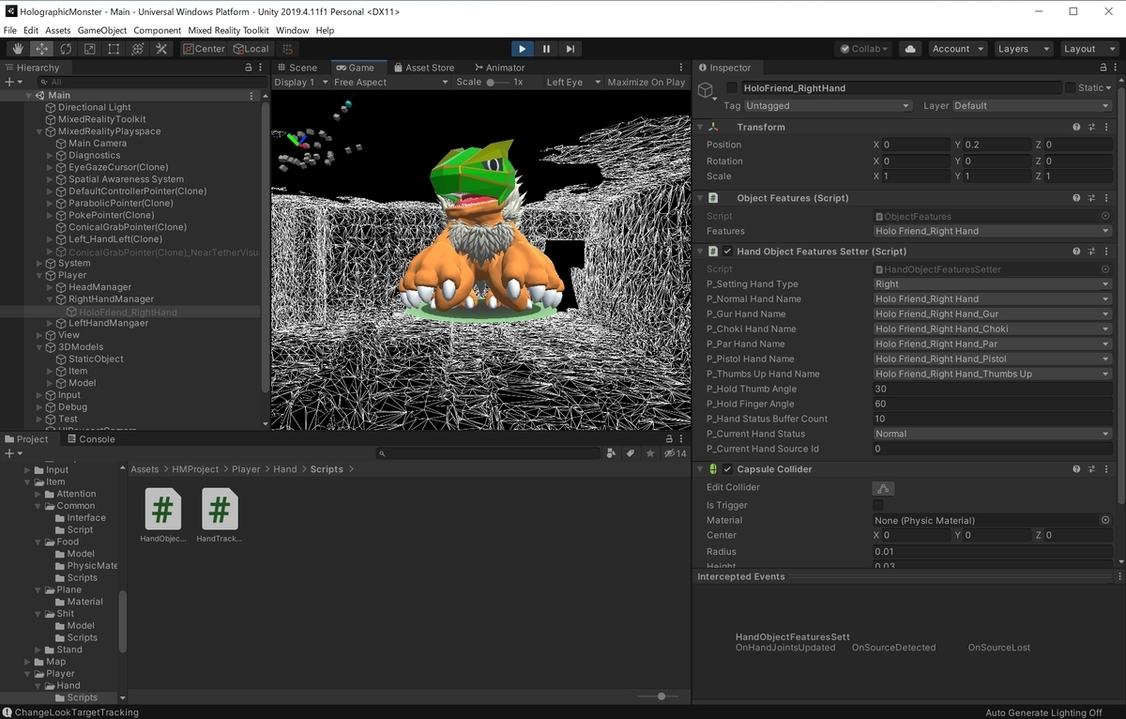
Task: Open the Account dropdown button
Action: tap(956, 49)
